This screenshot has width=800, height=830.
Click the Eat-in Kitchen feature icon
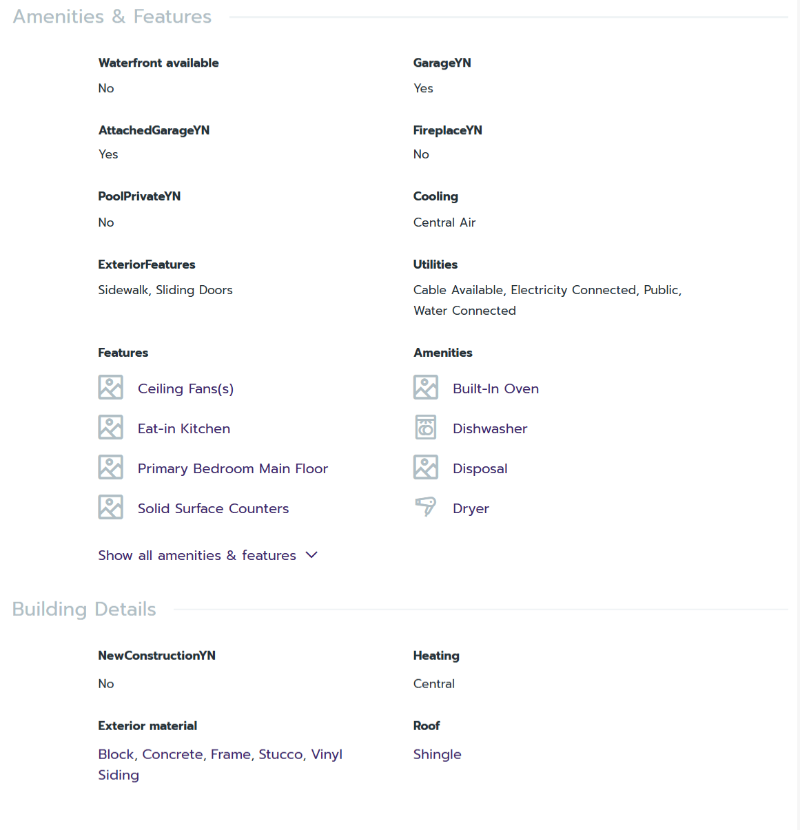click(x=110, y=427)
